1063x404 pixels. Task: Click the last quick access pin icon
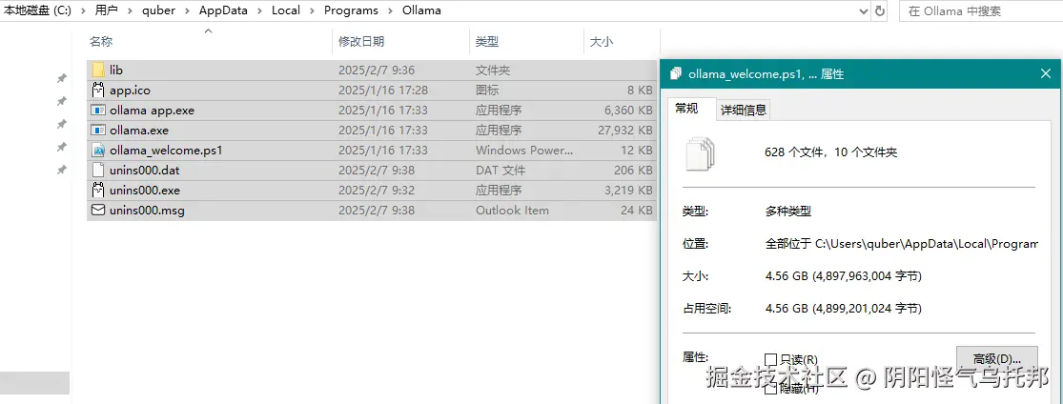coord(62,170)
